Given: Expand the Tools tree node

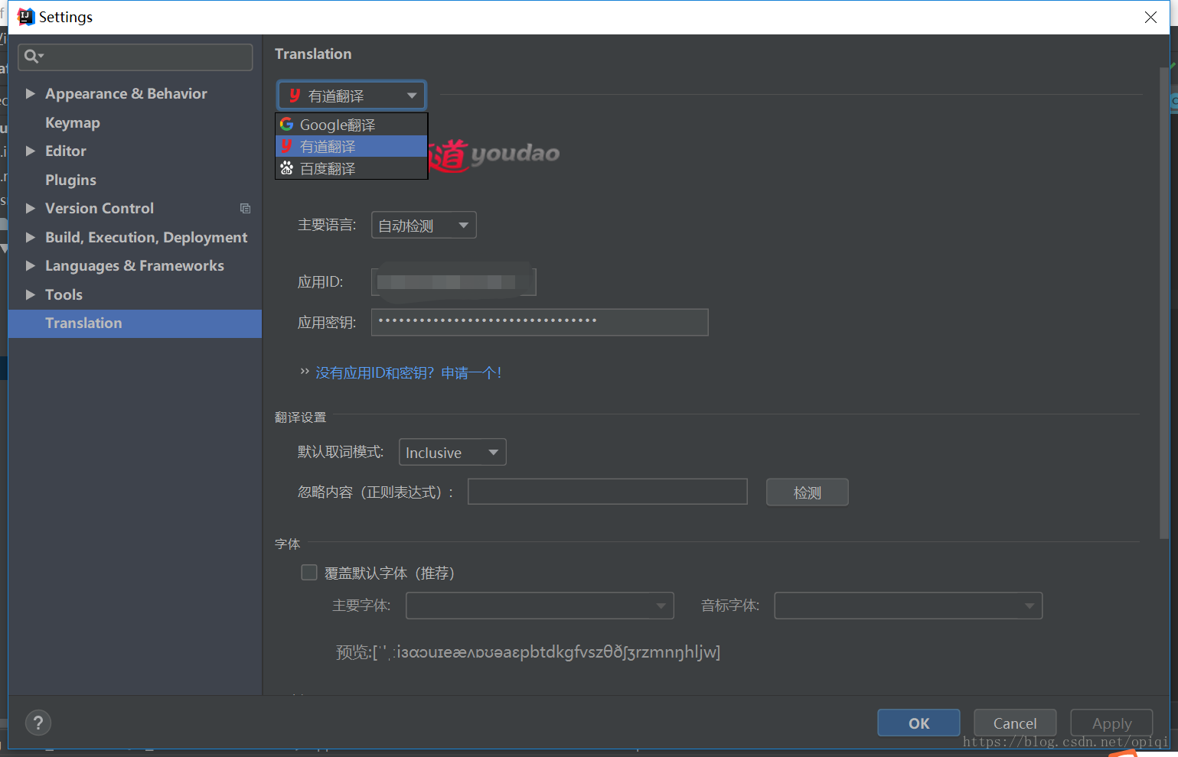Looking at the screenshot, I should click(31, 294).
